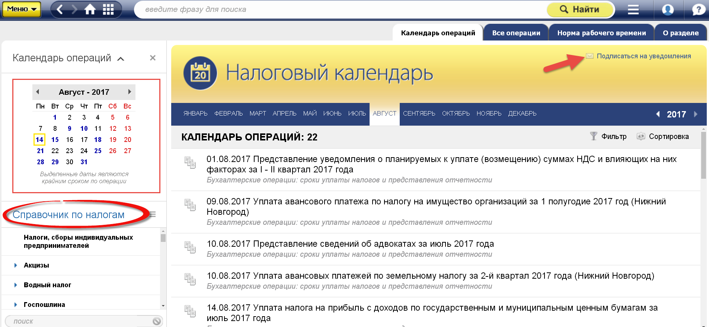Expand the Акцизы tree item
Viewport: 709px width, 327px height.
(16, 265)
